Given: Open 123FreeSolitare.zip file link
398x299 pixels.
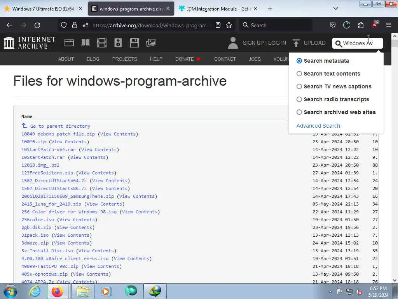Looking at the screenshot, I should tap(47, 173).
